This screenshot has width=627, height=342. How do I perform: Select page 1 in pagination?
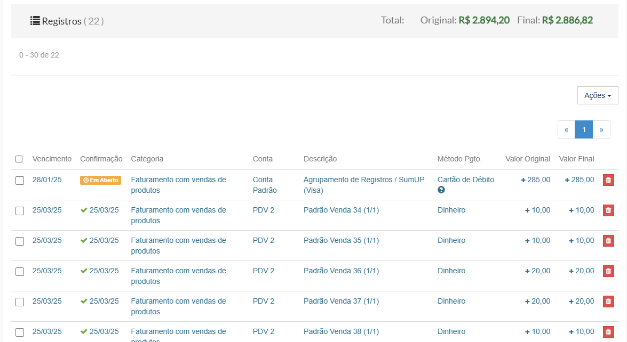[x=584, y=129]
